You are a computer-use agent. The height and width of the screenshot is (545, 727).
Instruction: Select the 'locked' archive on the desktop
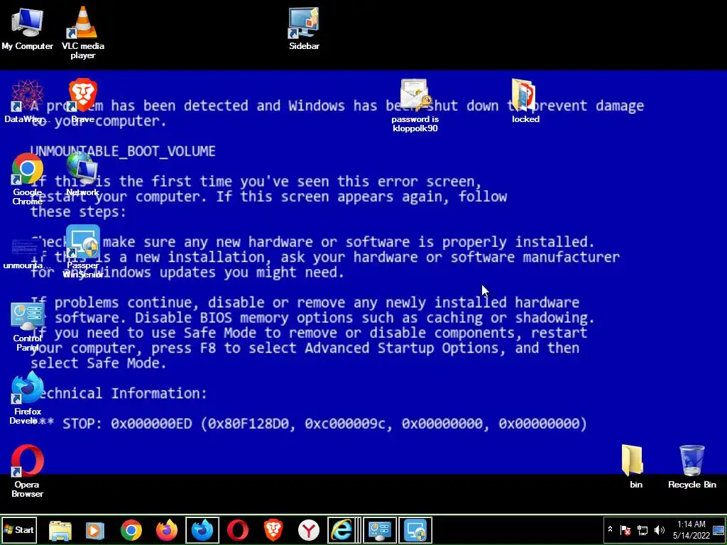coord(525,101)
